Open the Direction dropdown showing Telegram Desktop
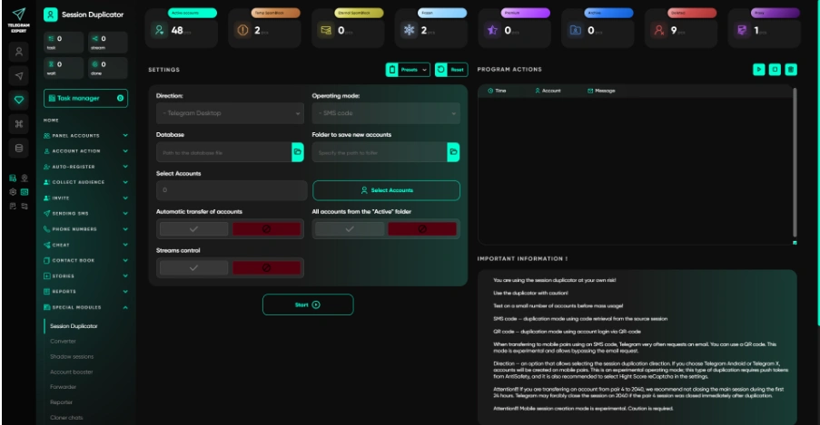Image resolution: width=820 pixels, height=425 pixels. [x=230, y=112]
